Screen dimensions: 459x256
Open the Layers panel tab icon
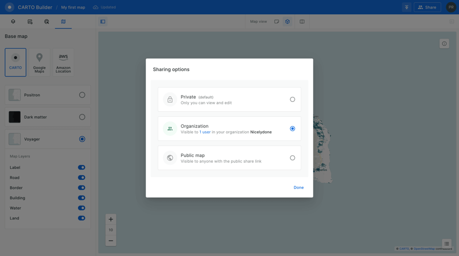pyautogui.click(x=13, y=22)
